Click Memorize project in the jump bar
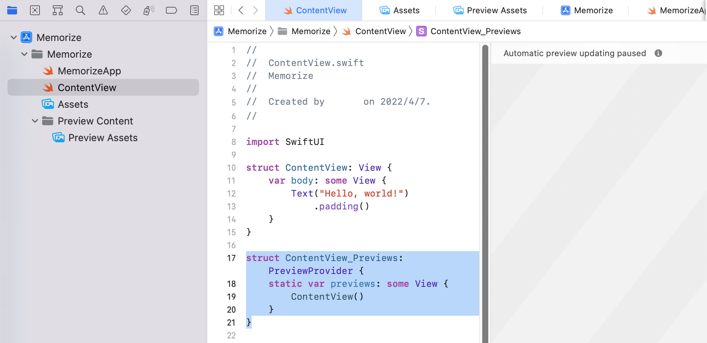The height and width of the screenshot is (343, 707). [240, 31]
